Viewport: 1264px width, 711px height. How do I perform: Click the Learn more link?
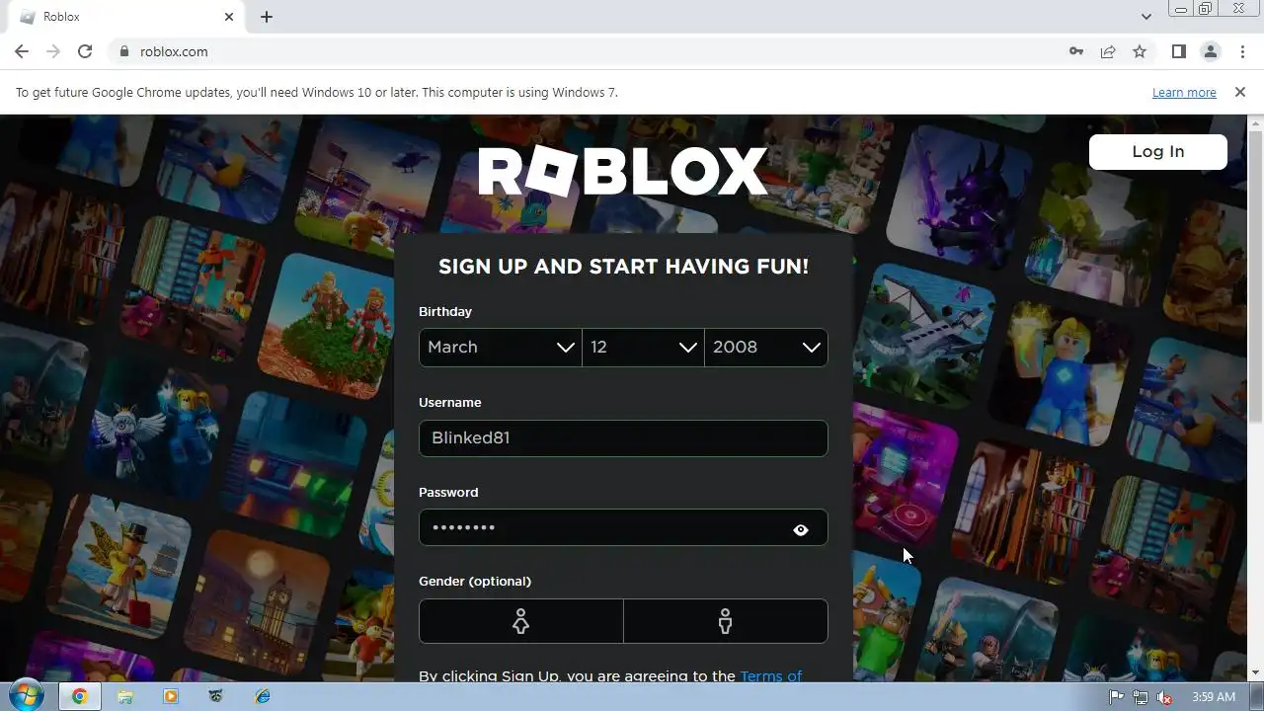click(1184, 92)
